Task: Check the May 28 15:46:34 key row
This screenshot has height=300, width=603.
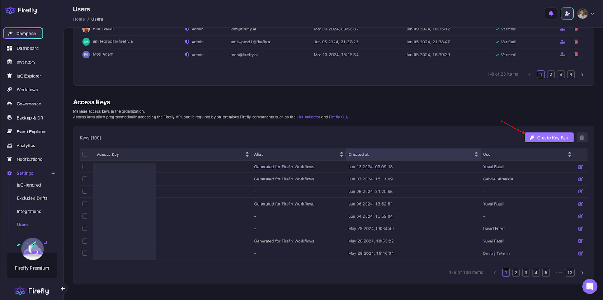Action: 85,253
